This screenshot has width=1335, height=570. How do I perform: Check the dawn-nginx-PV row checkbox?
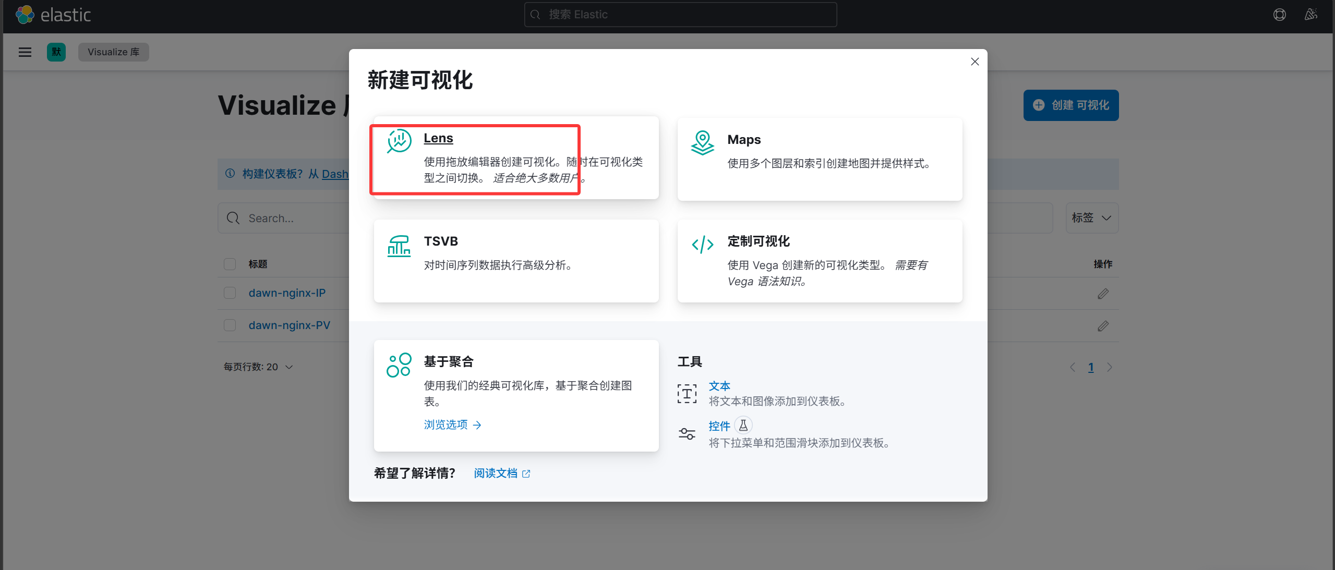(x=230, y=325)
